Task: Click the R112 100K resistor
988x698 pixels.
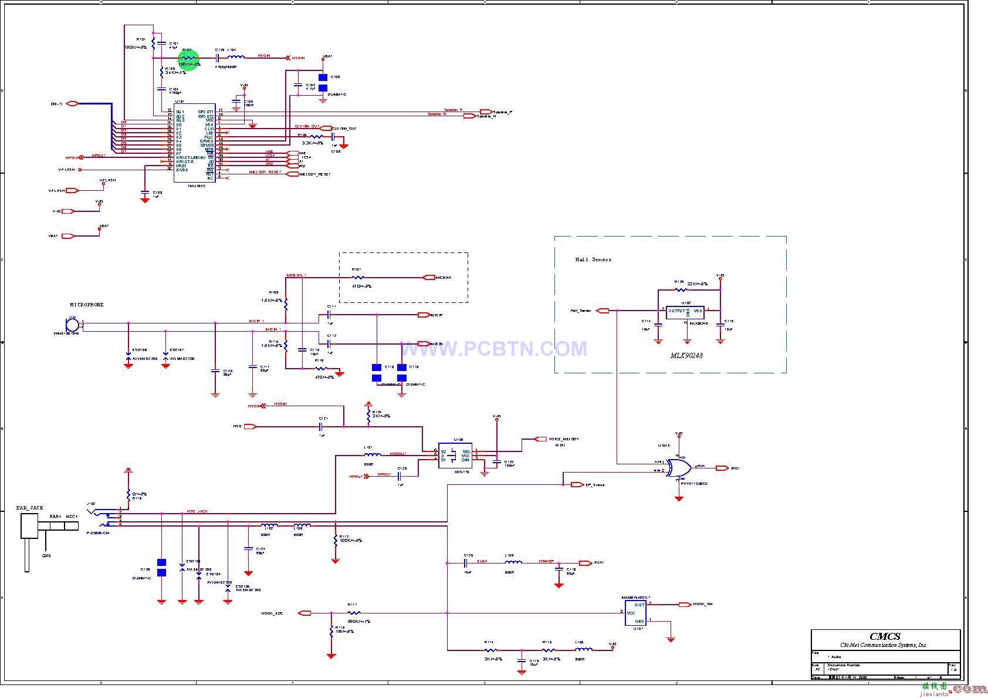Action: [x=336, y=539]
